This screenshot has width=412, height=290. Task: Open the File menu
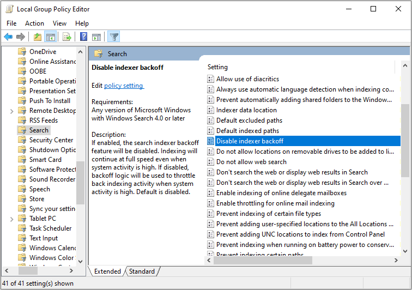coord(11,23)
